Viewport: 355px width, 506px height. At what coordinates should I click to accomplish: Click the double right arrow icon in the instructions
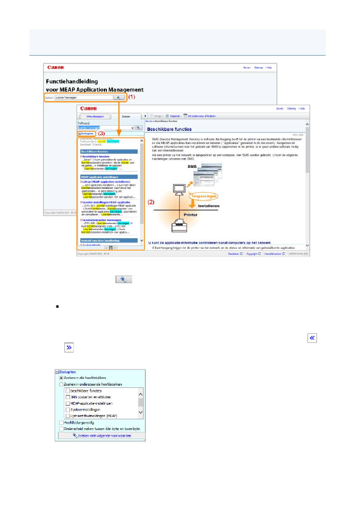(x=69, y=347)
